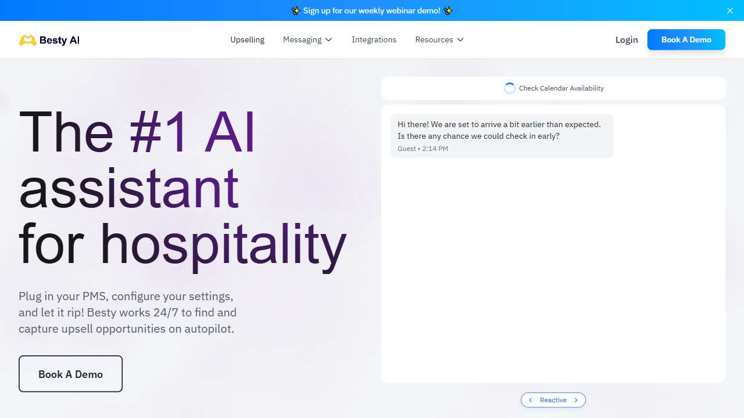Advance to the next mode with the right arrow
This screenshot has height=418, width=744.
tap(576, 400)
